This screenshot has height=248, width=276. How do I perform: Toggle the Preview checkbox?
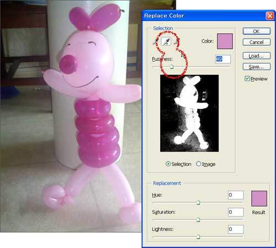click(x=247, y=79)
